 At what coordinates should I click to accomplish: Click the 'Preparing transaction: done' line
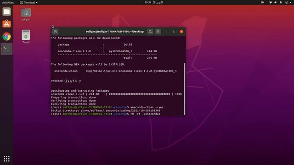[73, 98]
